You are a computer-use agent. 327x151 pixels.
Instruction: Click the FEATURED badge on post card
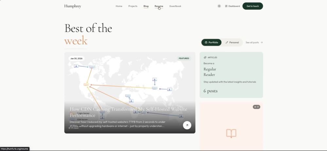[x=184, y=59]
